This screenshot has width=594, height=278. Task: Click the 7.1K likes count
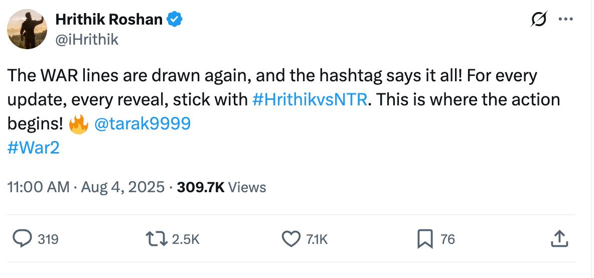click(317, 239)
